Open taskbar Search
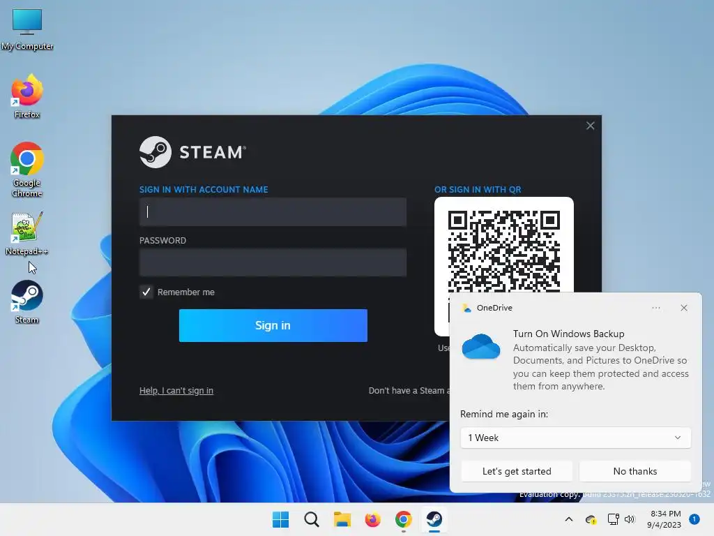 312,519
